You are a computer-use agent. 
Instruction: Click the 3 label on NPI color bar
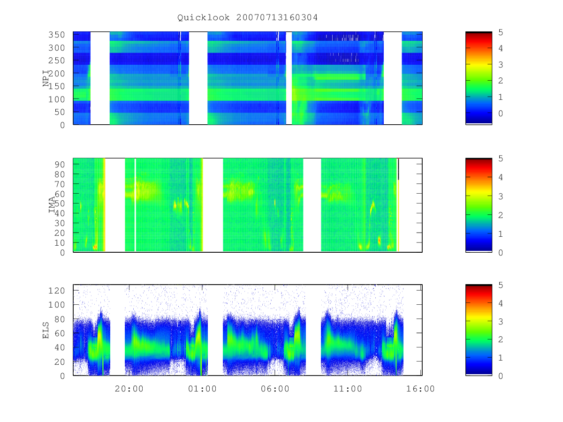point(501,64)
